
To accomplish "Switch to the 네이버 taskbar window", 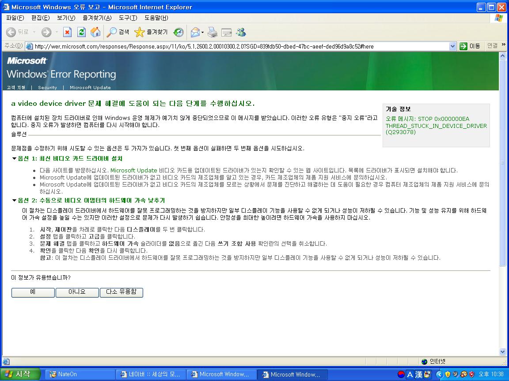I will pyautogui.click(x=151, y=374).
